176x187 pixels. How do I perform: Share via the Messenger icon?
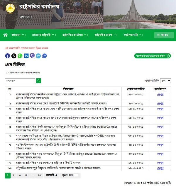click(45, 56)
